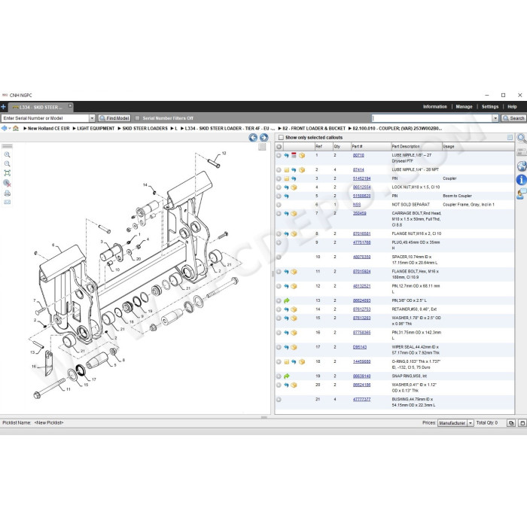Click the copy picklist icon in status bar
This screenshot has width=527, height=527.
[x=511, y=423]
